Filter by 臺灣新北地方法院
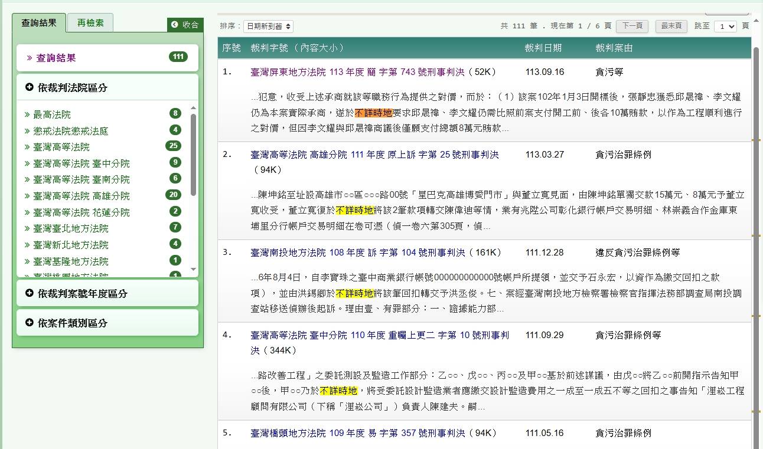The image size is (763, 449). [71, 245]
